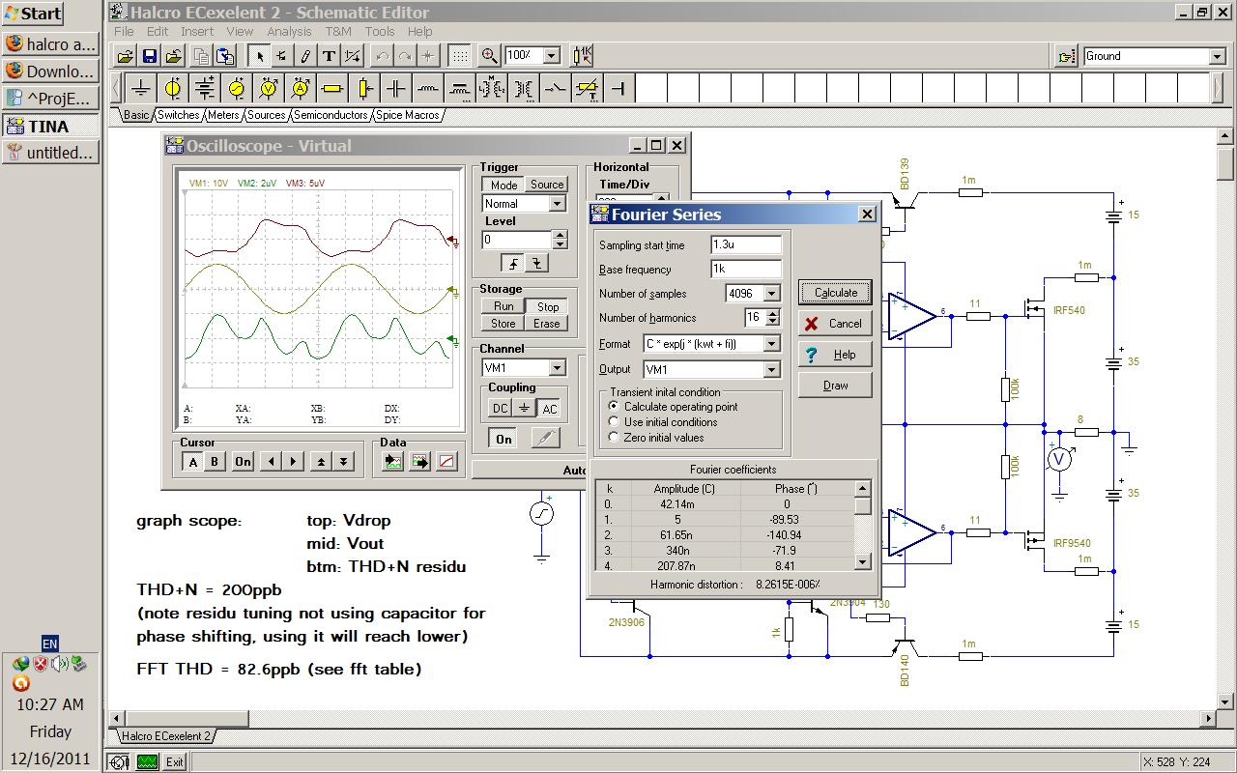Click the Sampling start time field
This screenshot has height=773, width=1237.
point(746,245)
